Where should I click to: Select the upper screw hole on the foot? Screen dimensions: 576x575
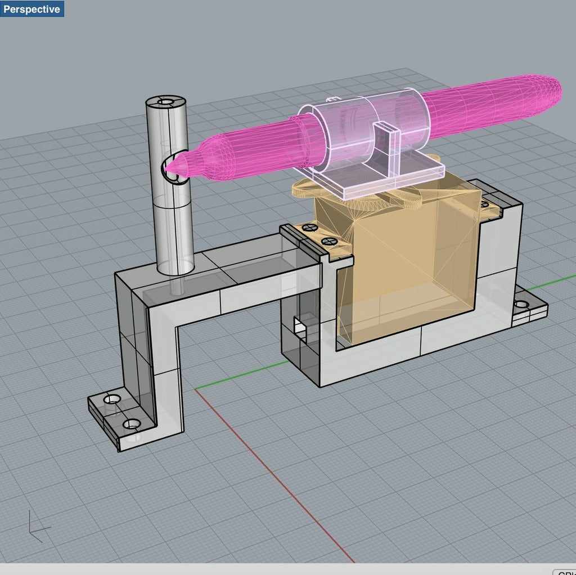112,400
